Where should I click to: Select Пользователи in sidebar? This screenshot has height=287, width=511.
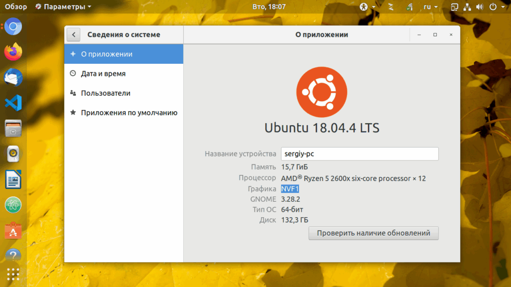pyautogui.click(x=124, y=93)
